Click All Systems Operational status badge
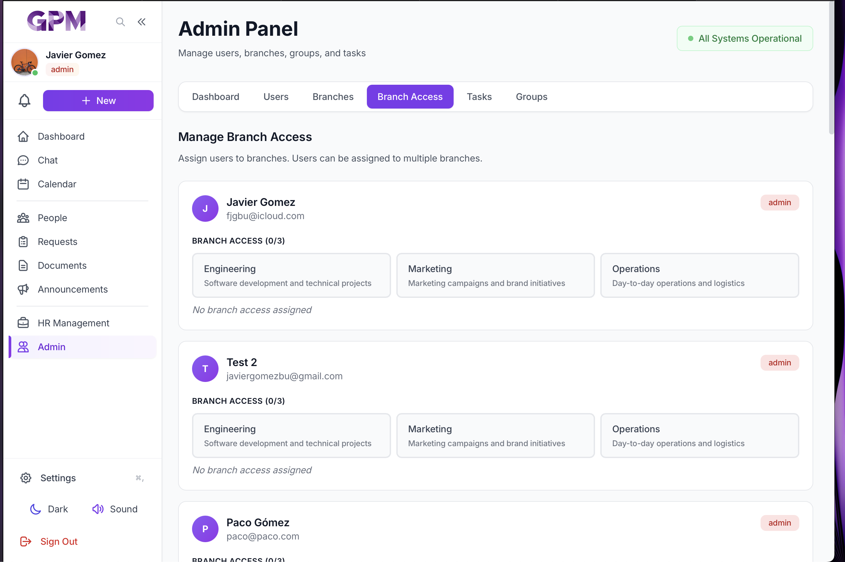 (x=744, y=38)
